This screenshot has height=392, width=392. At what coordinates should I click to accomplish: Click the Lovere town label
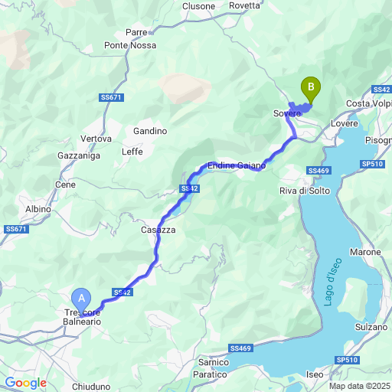click(x=345, y=123)
